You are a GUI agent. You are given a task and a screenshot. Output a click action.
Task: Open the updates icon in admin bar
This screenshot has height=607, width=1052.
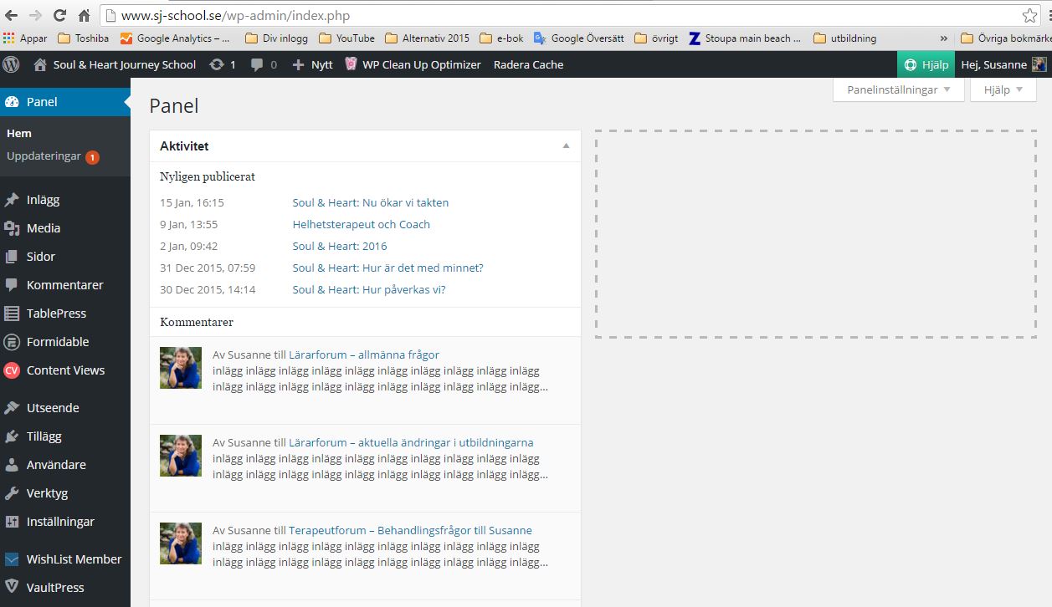coord(217,64)
